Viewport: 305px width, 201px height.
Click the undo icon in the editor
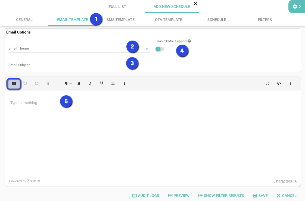[25, 84]
